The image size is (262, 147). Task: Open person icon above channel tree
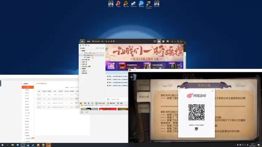(x=81, y=45)
